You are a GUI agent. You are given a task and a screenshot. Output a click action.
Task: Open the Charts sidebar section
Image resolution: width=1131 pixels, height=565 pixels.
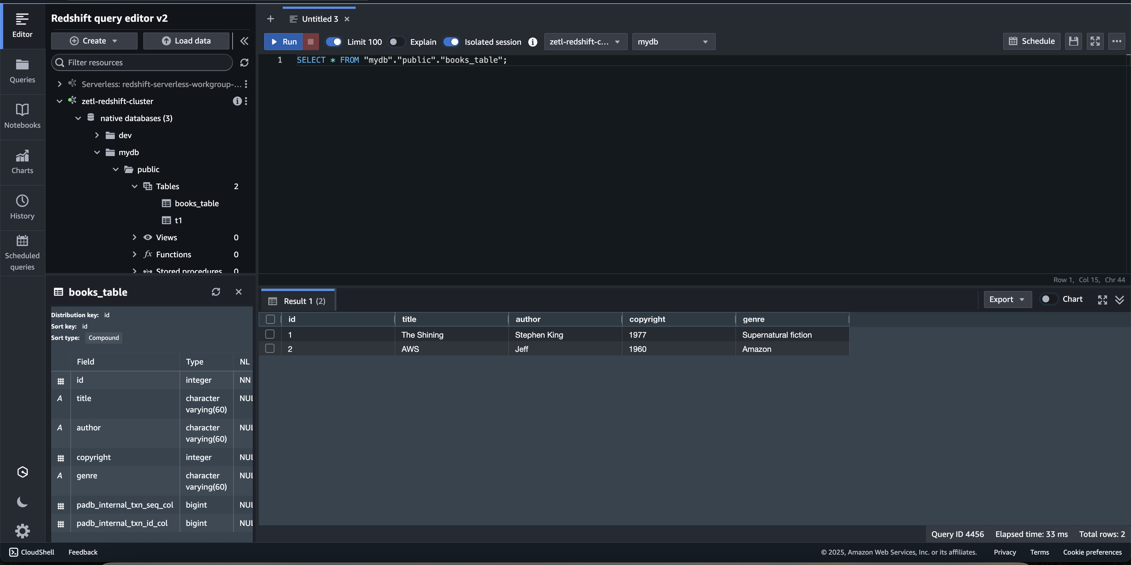coord(22,161)
